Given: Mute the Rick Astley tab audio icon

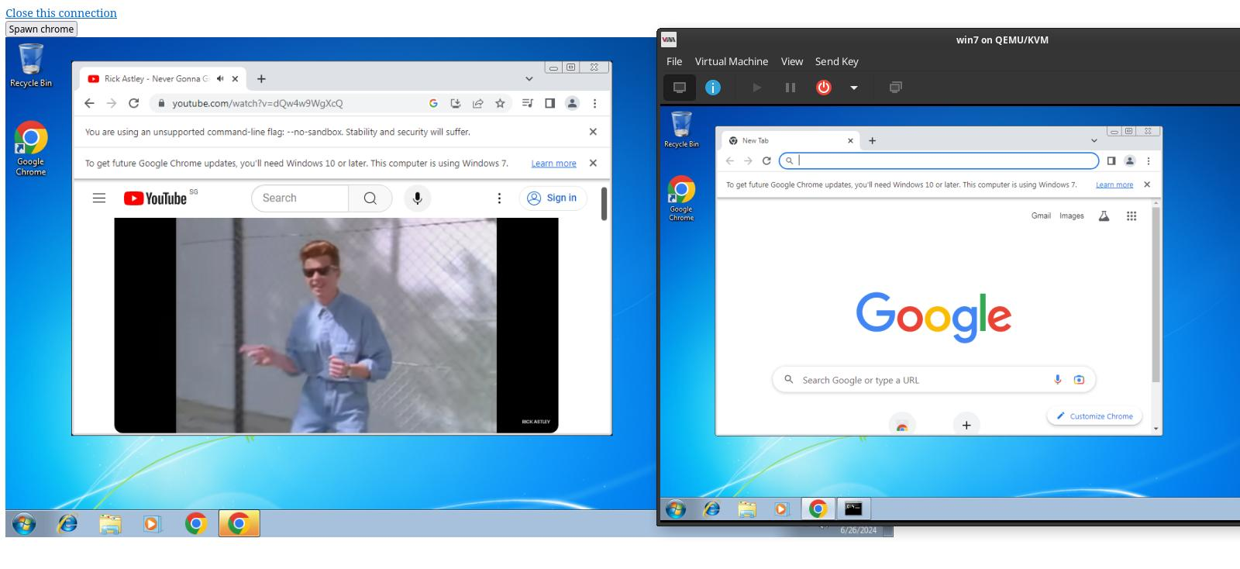Looking at the screenshot, I should click(220, 78).
